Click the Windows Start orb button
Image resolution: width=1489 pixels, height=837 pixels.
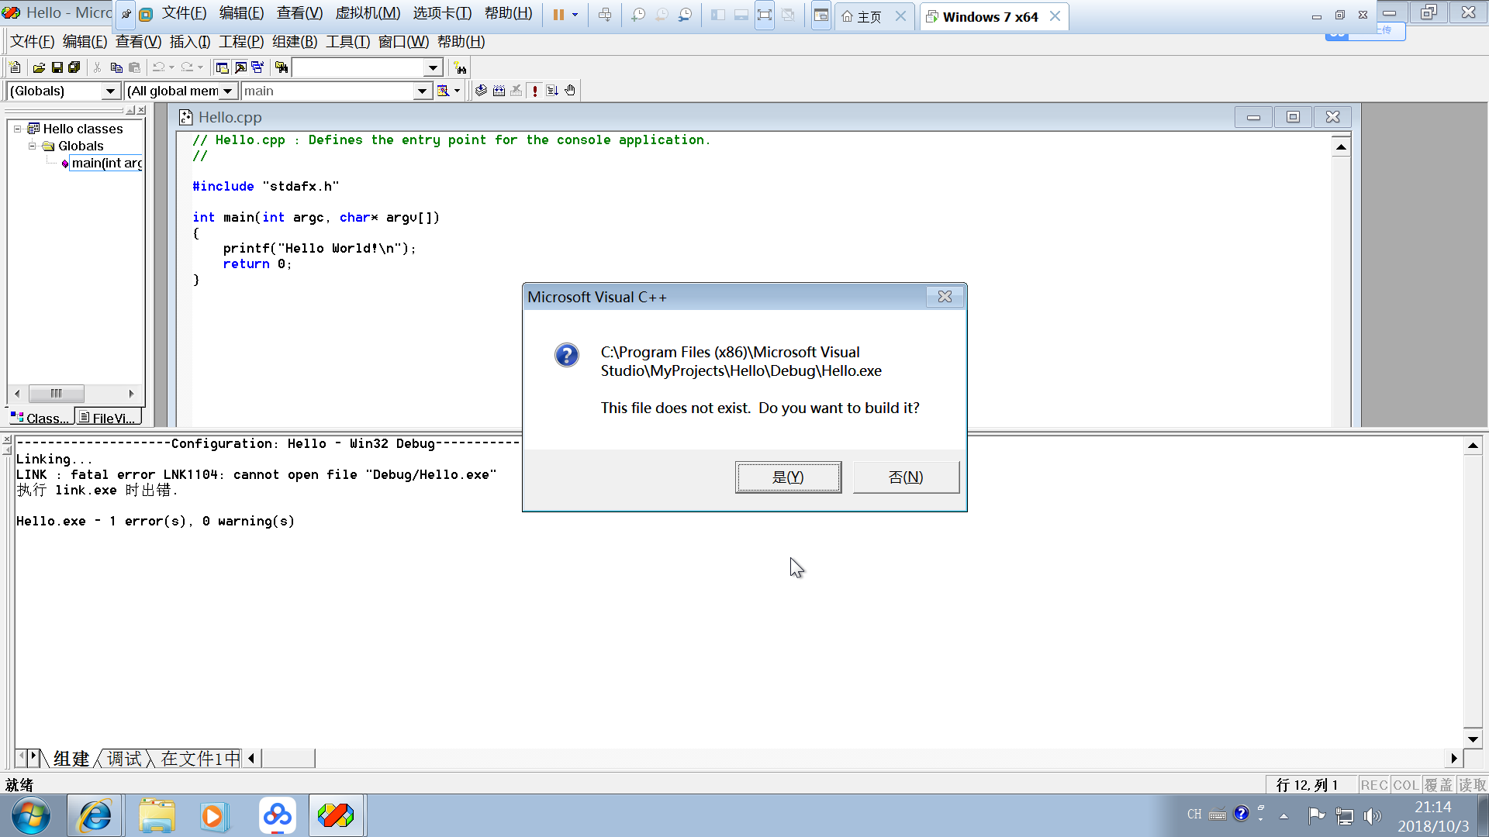pos(31,815)
